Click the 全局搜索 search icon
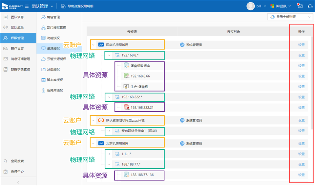315x186 pixels. click(6, 161)
